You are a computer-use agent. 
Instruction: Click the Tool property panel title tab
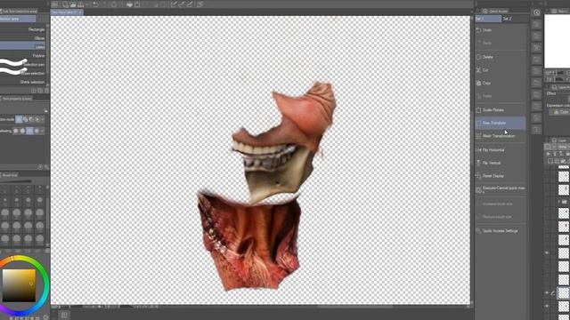coord(17,99)
